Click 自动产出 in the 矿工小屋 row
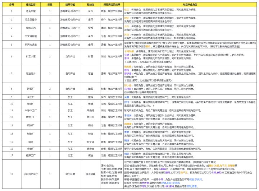The width and height of the screenshot is (259, 191). (x=70, y=56)
